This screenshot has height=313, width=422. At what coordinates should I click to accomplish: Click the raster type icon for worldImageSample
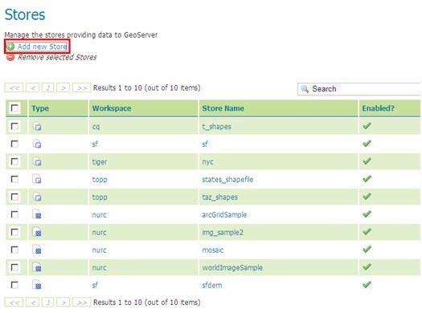pos(37,267)
